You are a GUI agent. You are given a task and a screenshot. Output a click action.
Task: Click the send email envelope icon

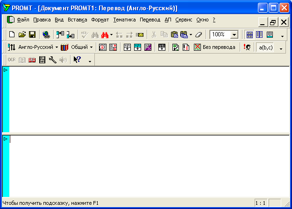click(140, 34)
